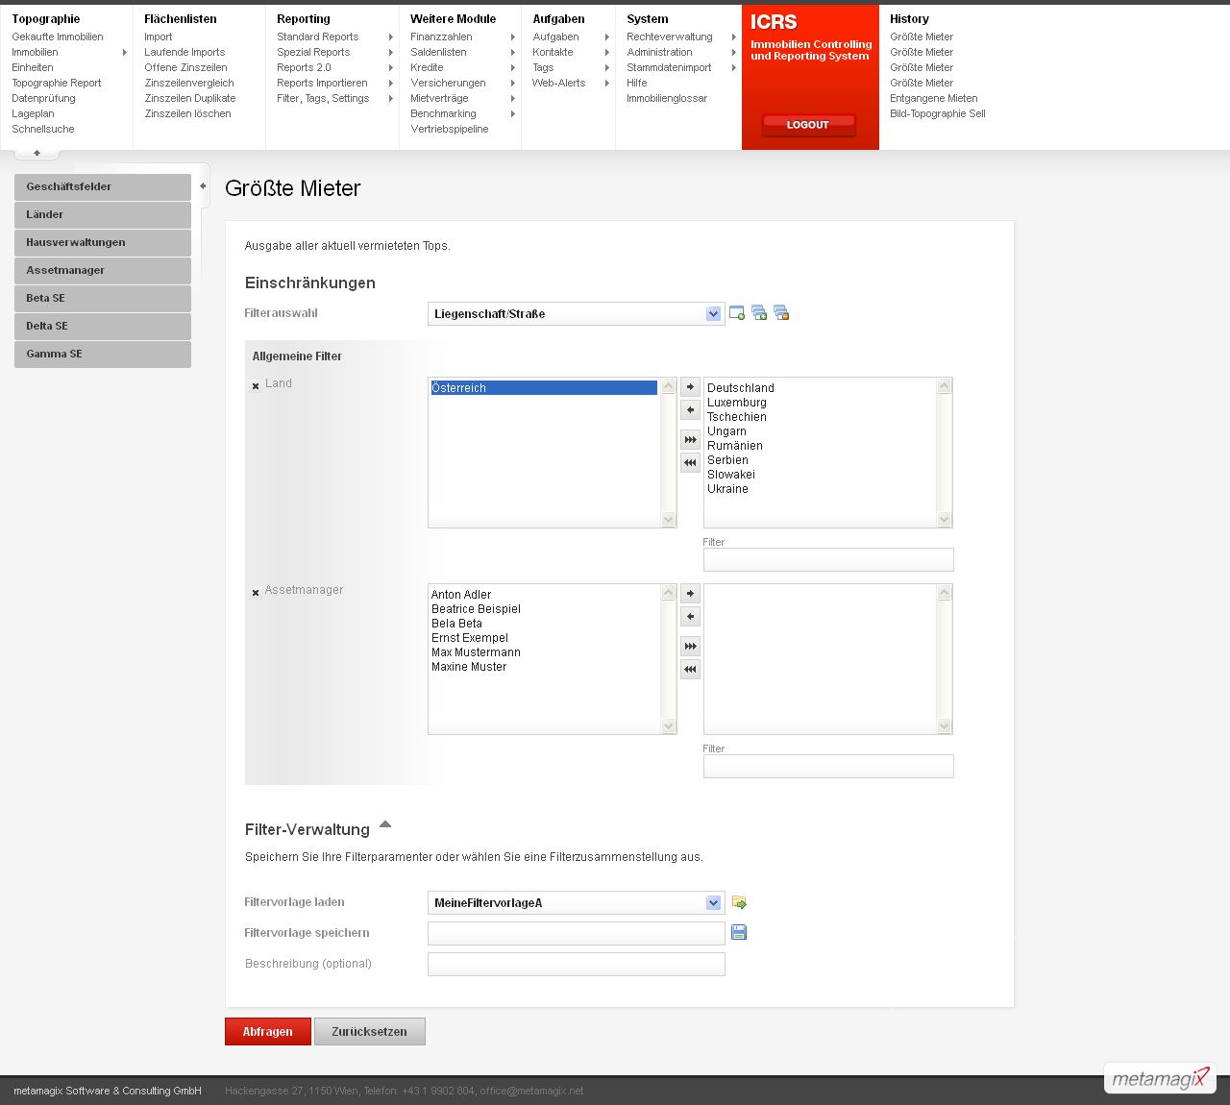The width and height of the screenshot is (1230, 1105).
Task: Move all Land entries left with triple arrow
Action: (x=690, y=463)
